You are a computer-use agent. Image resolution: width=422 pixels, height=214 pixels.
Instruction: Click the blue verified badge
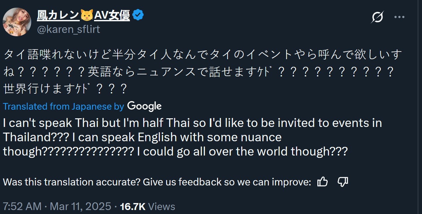[138, 15]
